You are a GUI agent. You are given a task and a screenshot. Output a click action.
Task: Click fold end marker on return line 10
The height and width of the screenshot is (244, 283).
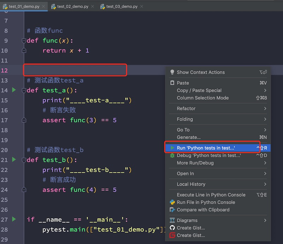click(24, 50)
